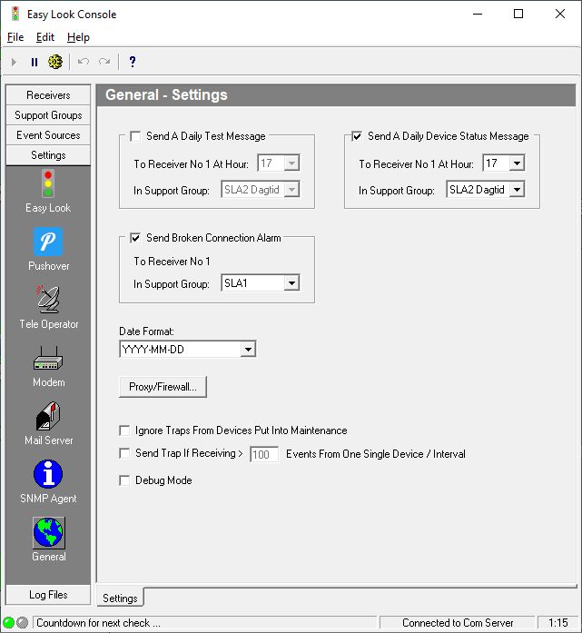Open the Edit menu
582x633 pixels.
[45, 37]
